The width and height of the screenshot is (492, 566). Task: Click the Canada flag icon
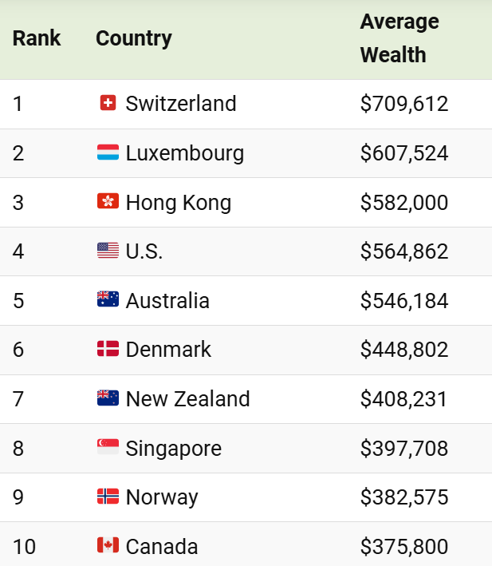tap(108, 545)
